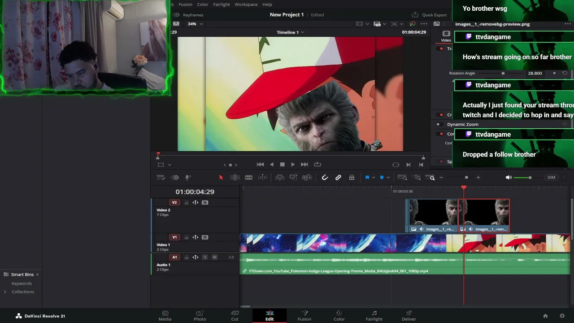Expand the Marker color dropdown arrow

(x=388, y=178)
